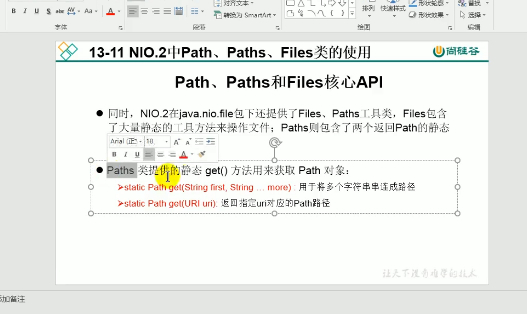The height and width of the screenshot is (314, 527).
Task: Select the right arrow shape in gallery
Action: pyautogui.click(x=332, y=3)
